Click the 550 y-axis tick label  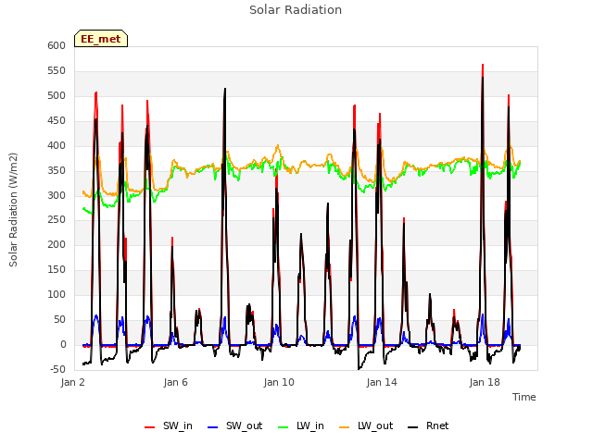click(57, 70)
